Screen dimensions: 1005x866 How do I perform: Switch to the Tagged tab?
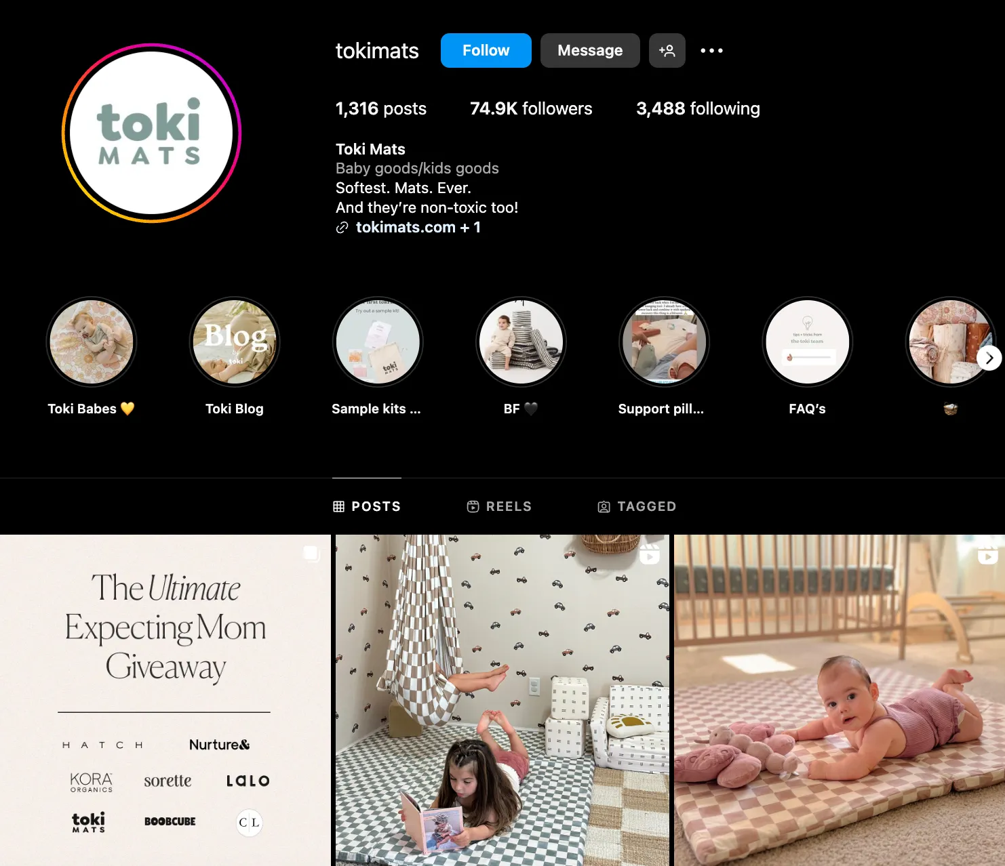click(637, 506)
